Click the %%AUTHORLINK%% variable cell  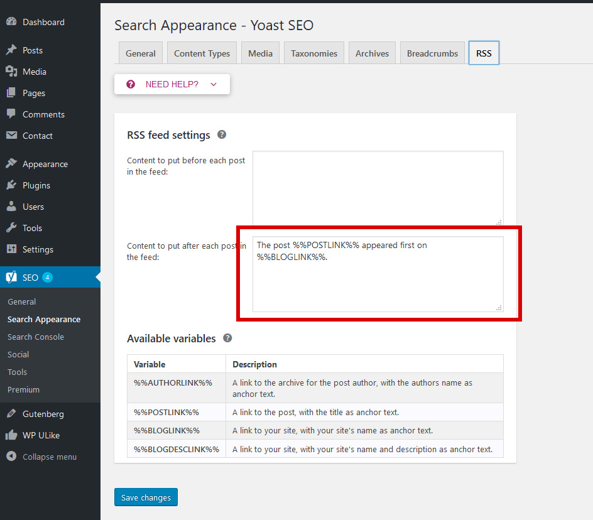point(177,388)
